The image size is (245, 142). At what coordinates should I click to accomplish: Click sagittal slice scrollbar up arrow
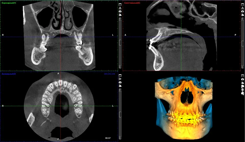coord(242,19)
